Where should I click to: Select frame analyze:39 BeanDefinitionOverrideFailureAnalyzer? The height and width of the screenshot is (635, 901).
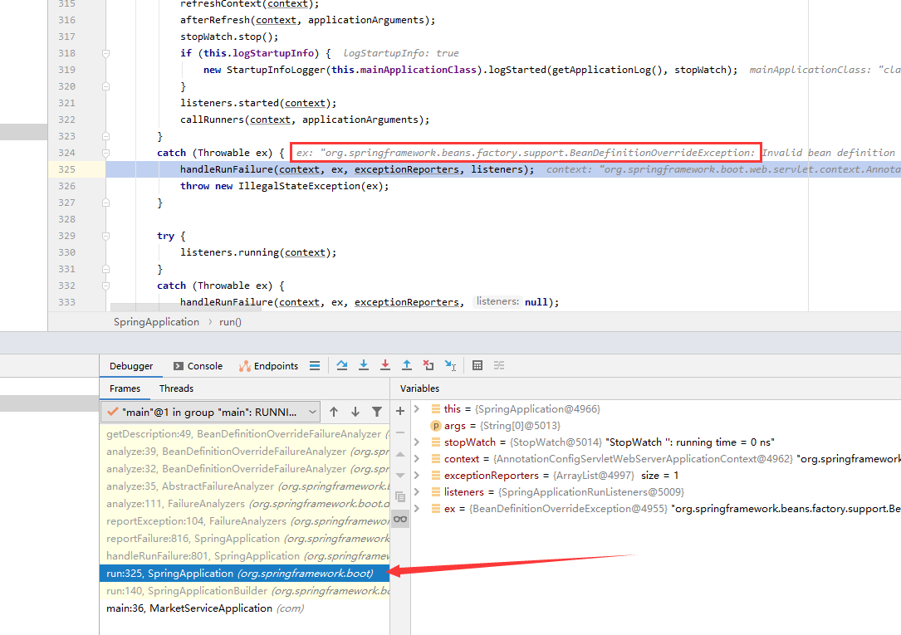pos(245,452)
